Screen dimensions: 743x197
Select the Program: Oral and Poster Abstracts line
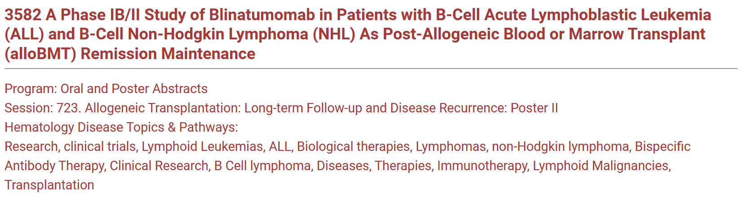106,89
